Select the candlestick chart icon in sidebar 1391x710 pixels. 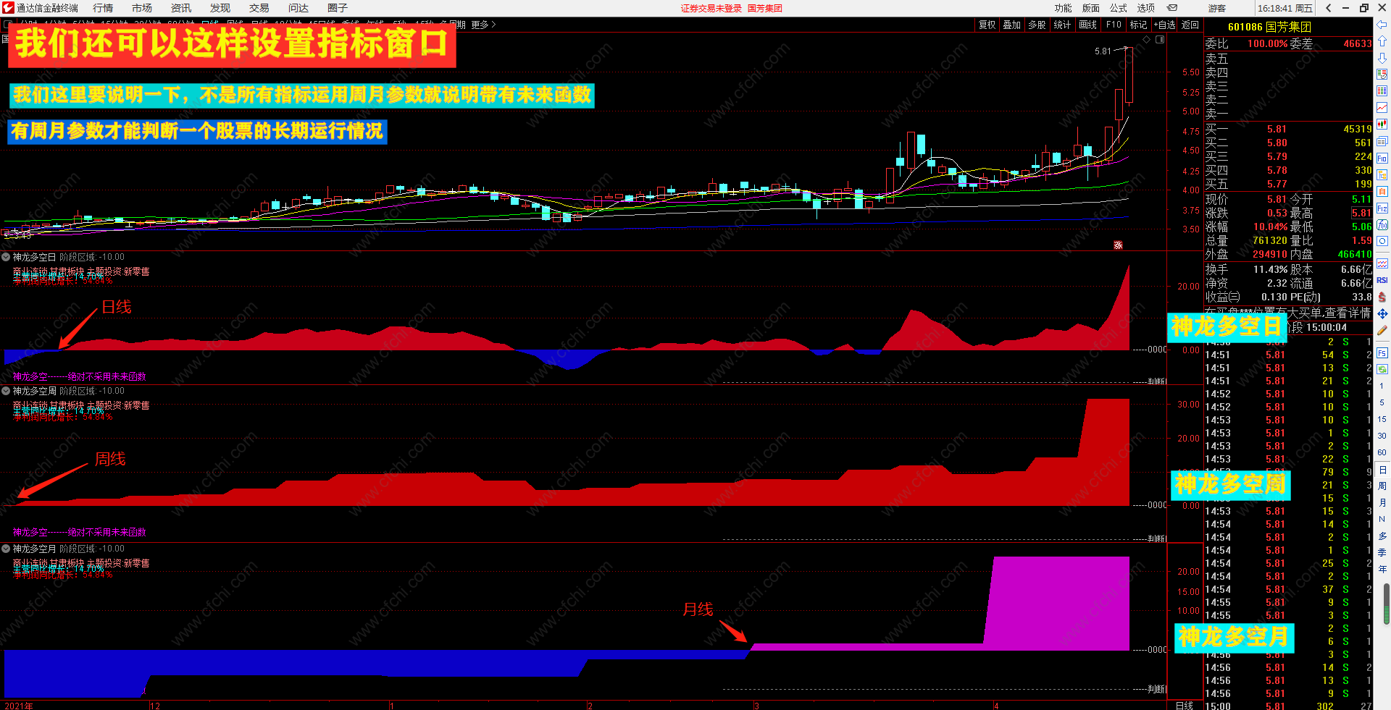click(x=1382, y=124)
